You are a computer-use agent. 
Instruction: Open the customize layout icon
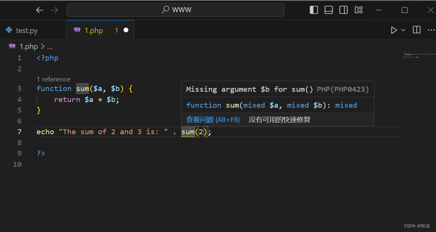point(359,10)
